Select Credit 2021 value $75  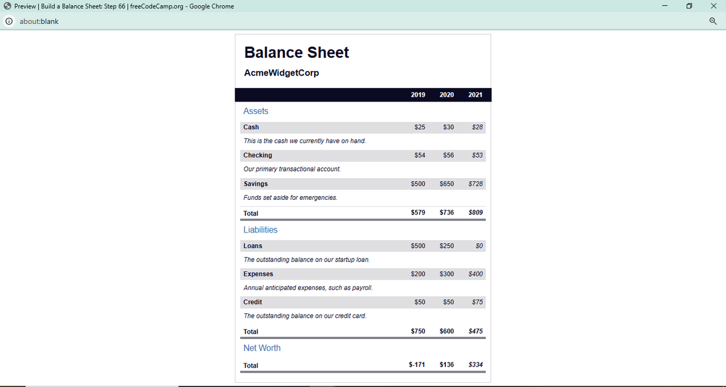477,302
